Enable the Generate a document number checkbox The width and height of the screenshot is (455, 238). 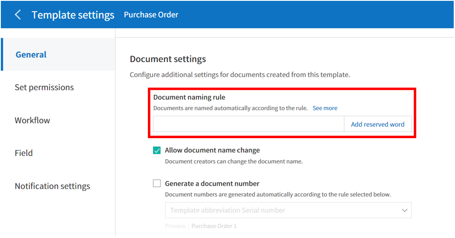(157, 183)
